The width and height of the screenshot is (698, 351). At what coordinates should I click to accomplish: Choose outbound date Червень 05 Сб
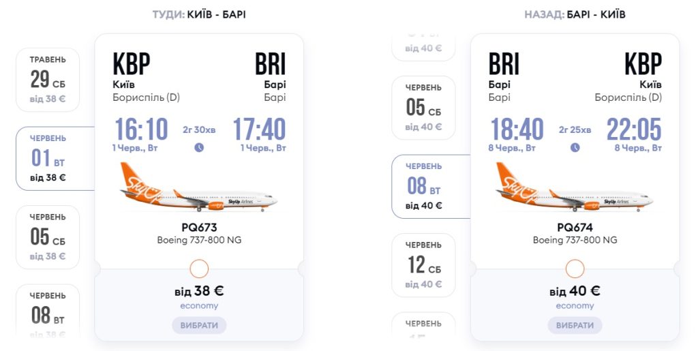pos(48,237)
